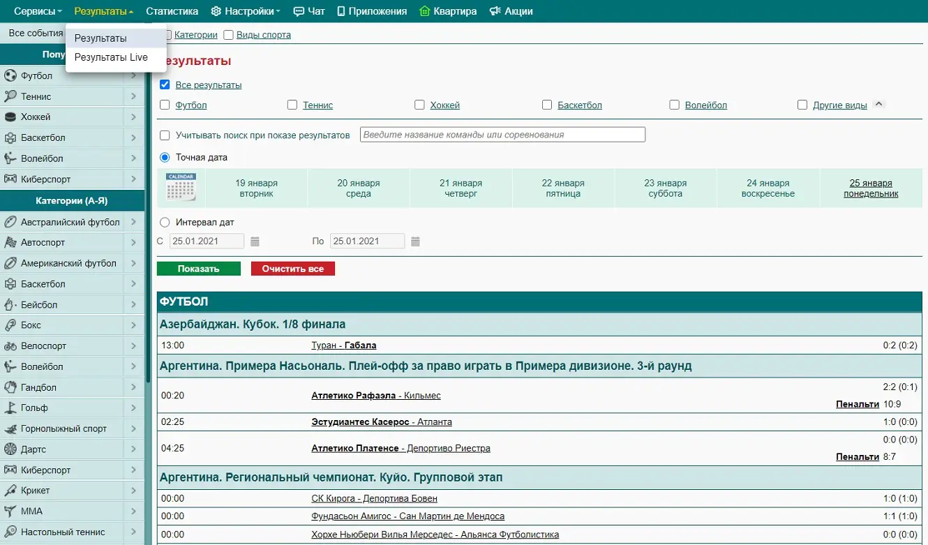Click the Крикет bat icon
928x545 pixels.
tap(10, 491)
